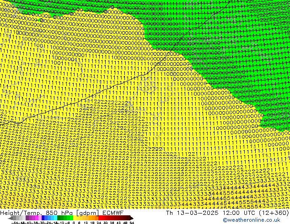Click the cyan swatch in the colour scale
This screenshot has height=224, width=290.
pyautogui.click(x=55, y=218)
